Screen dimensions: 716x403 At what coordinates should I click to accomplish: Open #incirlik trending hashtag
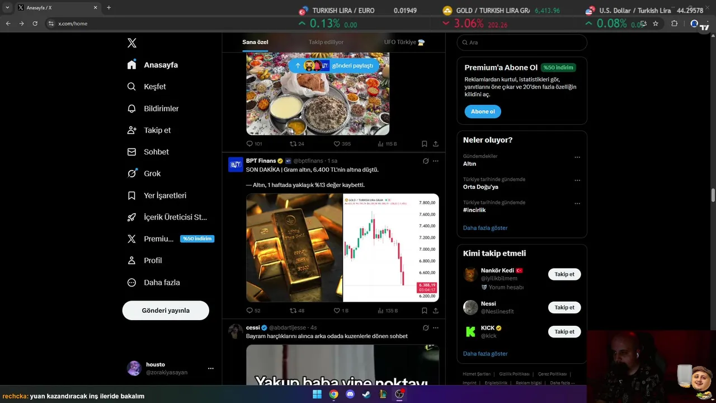[474, 210]
